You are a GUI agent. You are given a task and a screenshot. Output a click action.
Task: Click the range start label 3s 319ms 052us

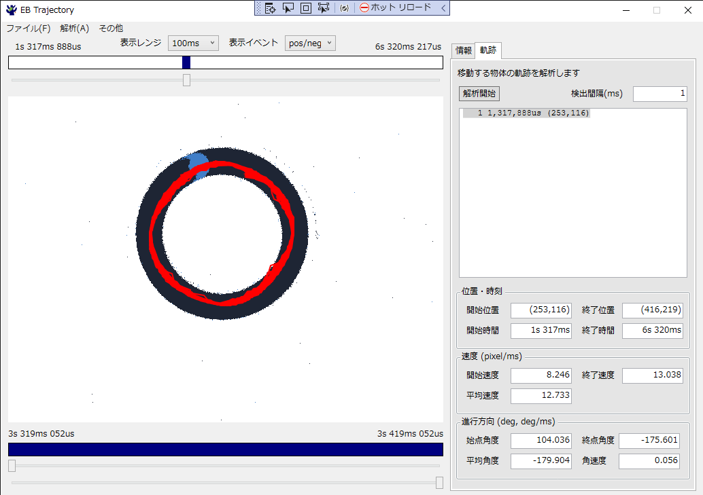[x=41, y=434]
